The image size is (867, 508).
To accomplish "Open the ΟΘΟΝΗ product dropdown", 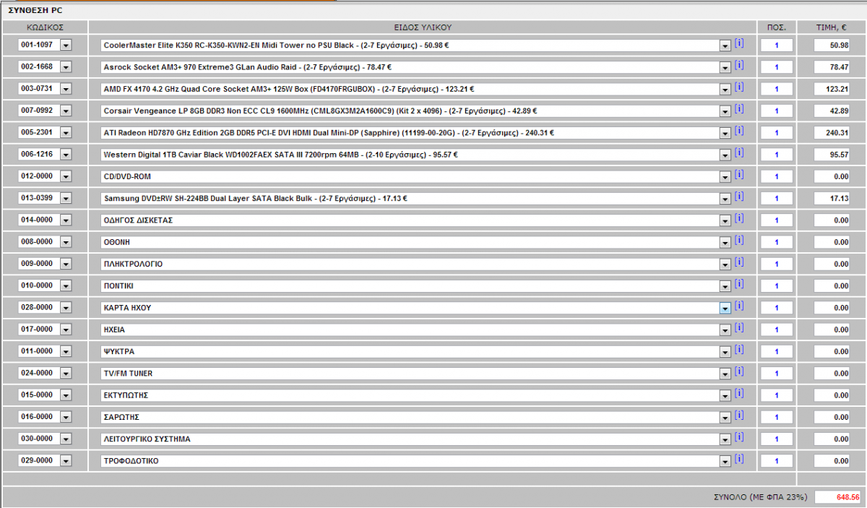I will 725,242.
